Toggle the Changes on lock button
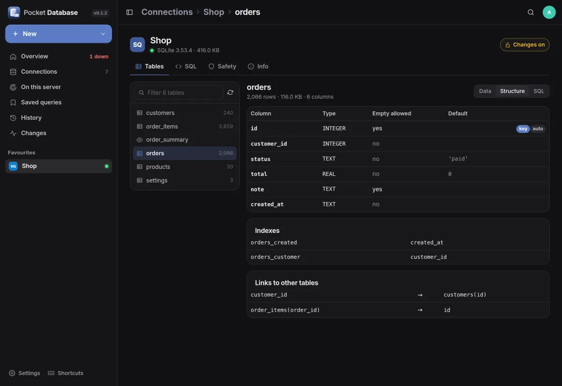 pyautogui.click(x=525, y=45)
